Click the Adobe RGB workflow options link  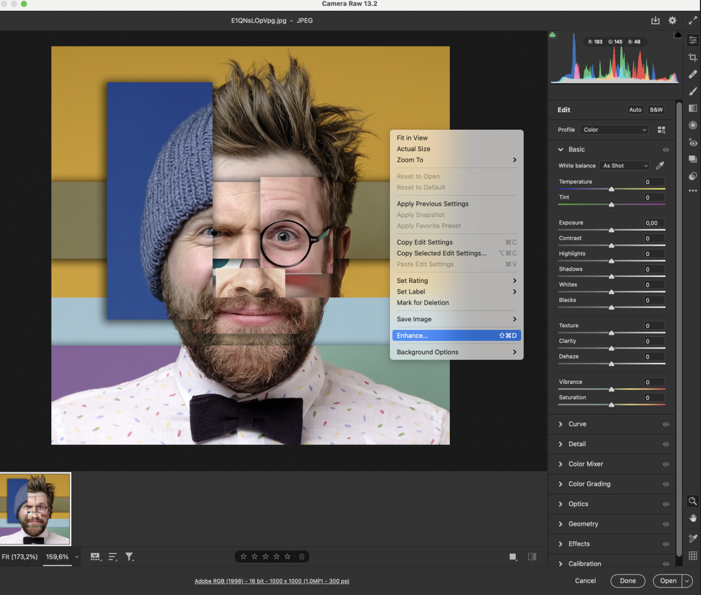[x=272, y=581]
